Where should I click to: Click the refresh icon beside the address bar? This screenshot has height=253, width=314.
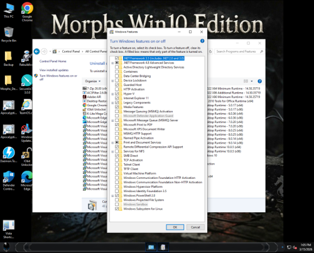click(210, 51)
